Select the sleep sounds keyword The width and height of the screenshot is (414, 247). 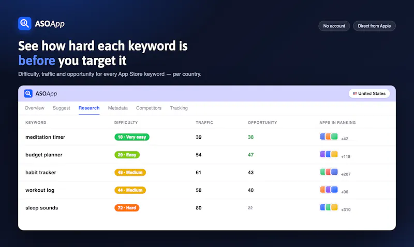tap(42, 208)
